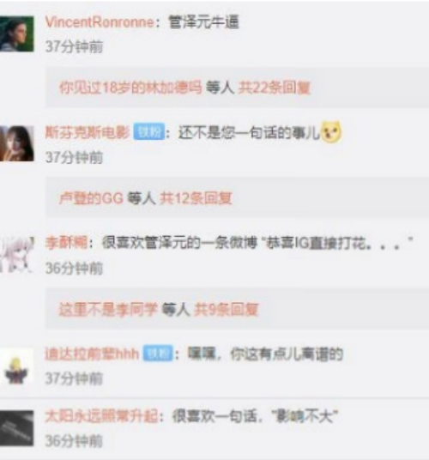Open the avatar of 迪达拉前辈hhh

(16, 366)
